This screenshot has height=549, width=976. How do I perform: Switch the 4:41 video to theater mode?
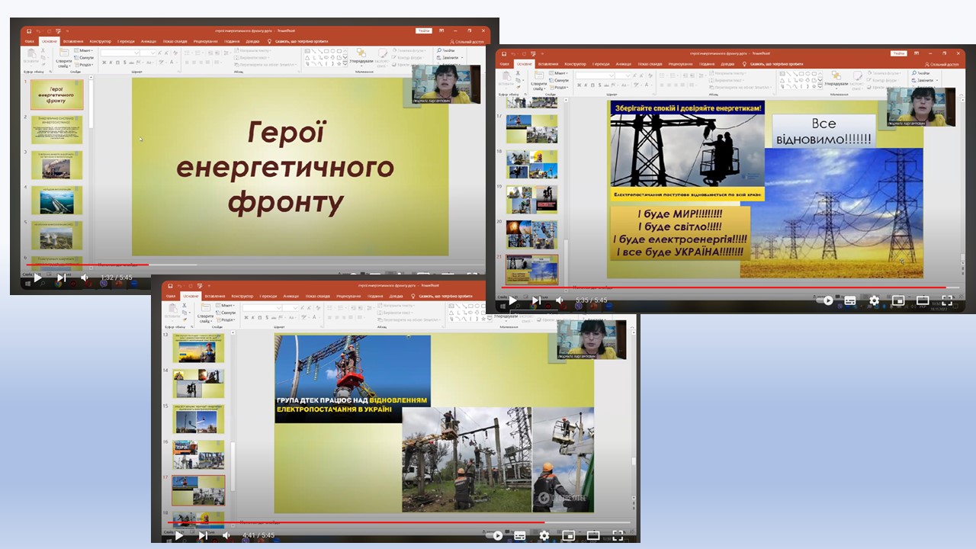click(x=592, y=535)
